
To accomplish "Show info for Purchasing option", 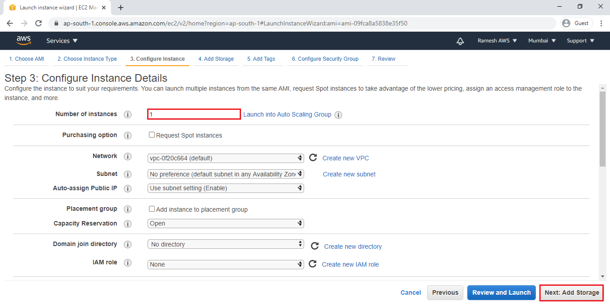I will (x=127, y=135).
